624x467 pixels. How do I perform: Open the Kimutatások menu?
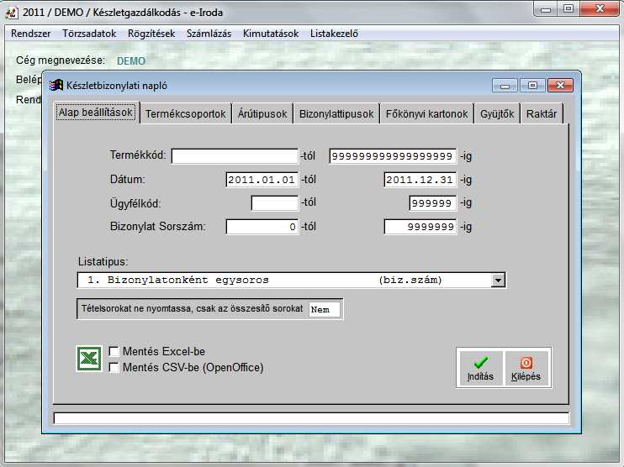click(271, 34)
